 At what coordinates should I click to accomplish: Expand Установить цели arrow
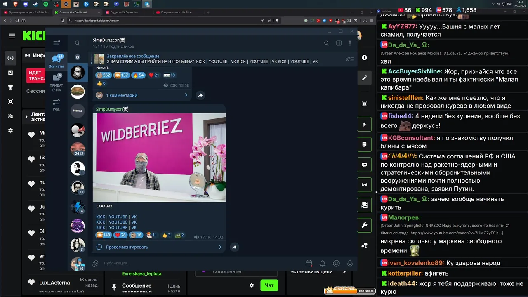(345, 271)
